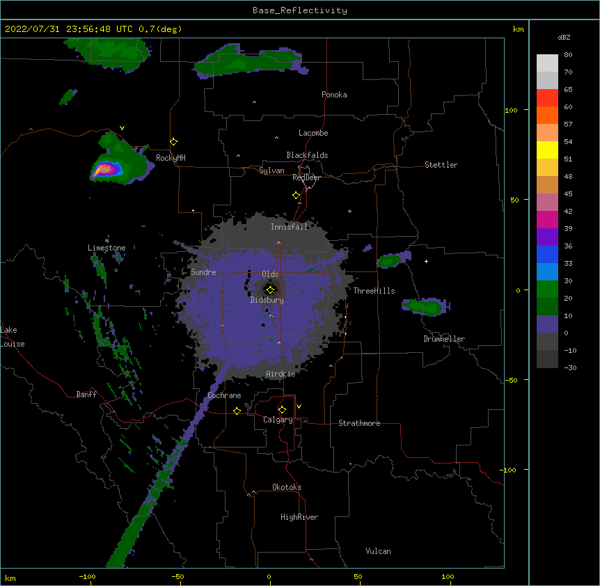Screen dimensions: 600x586
Task: Click the yellow marker beside RockyMH
Action: point(174,142)
